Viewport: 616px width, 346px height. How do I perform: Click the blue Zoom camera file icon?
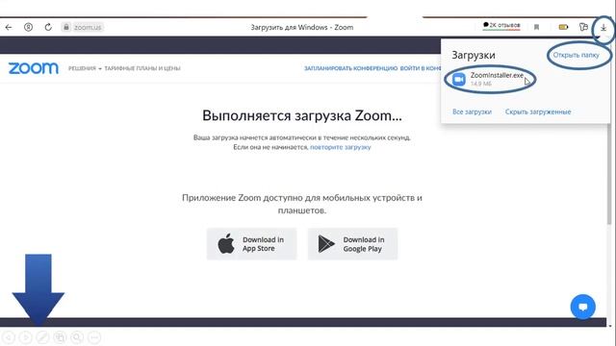[x=458, y=79]
